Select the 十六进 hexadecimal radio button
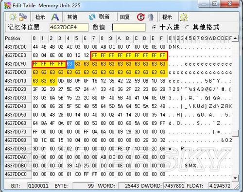The height and width of the screenshot is (192, 243). coord(154,27)
